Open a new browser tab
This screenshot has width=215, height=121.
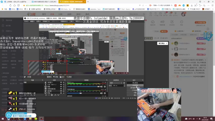click(88, 2)
